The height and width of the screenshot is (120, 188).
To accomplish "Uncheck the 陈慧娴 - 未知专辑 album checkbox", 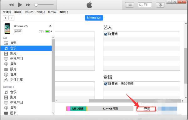I will coord(106,84).
